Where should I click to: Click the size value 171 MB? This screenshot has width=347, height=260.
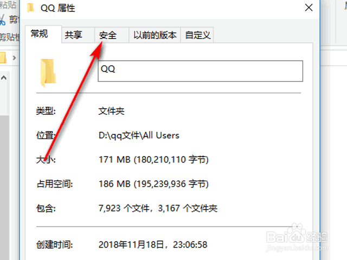(153, 160)
